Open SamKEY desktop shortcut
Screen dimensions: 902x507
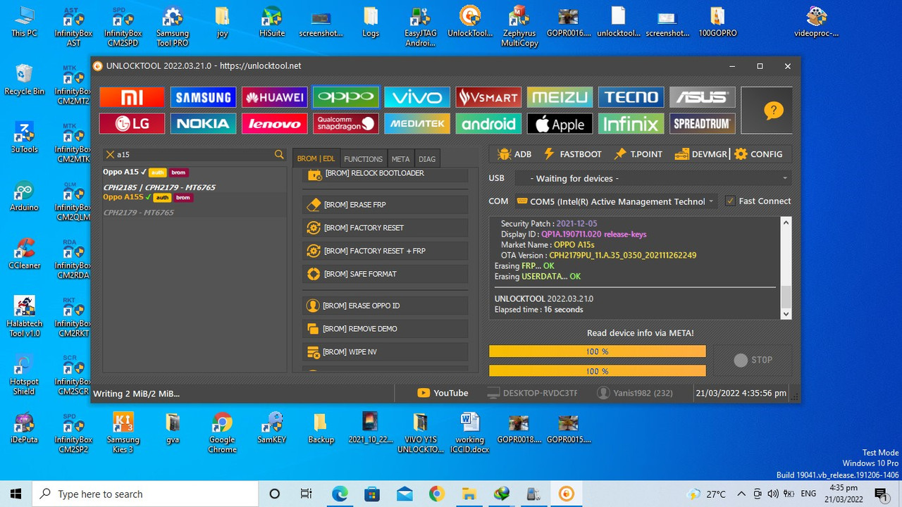(271, 427)
